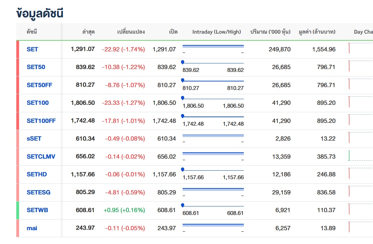Click the SET50FF index name
373x244 pixels.
pos(39,85)
